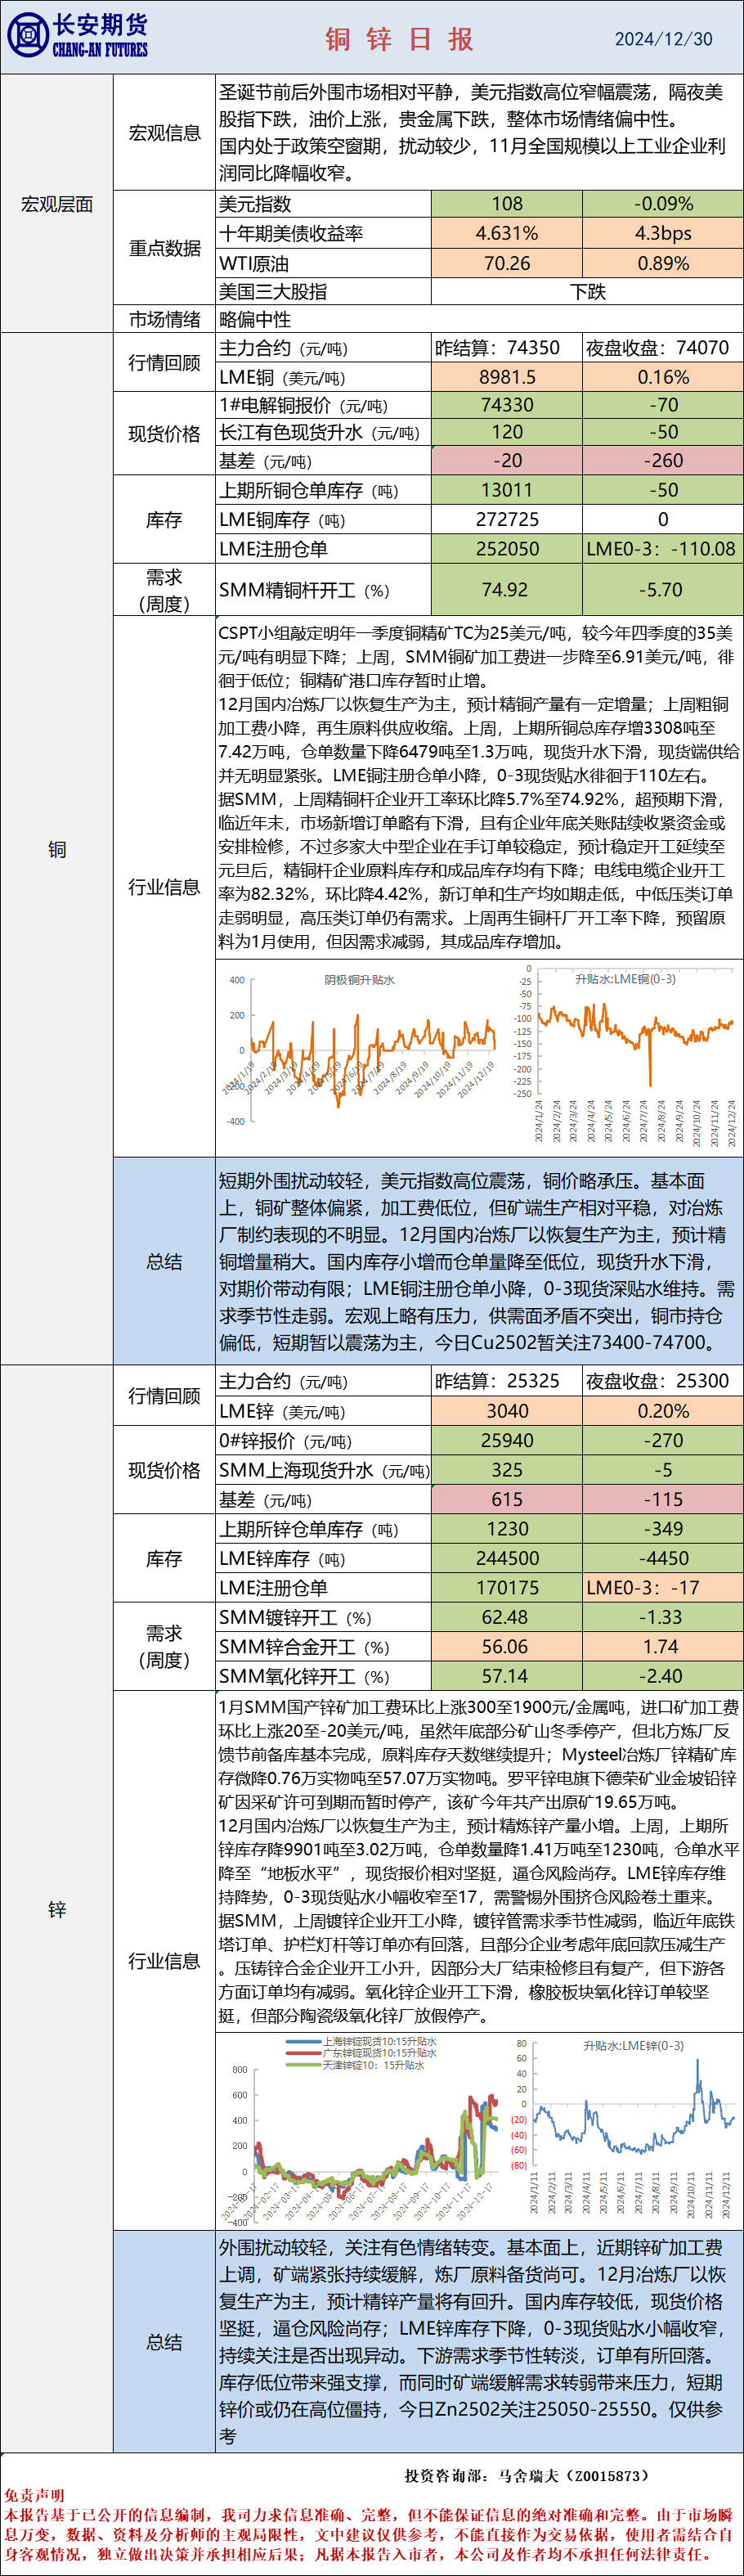The image size is (744, 2576).
Task: Click the LME锌库存 value 244500
Action: click(x=507, y=1558)
